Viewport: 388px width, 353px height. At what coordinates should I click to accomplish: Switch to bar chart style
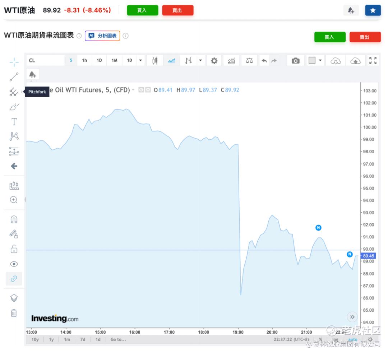188,60
